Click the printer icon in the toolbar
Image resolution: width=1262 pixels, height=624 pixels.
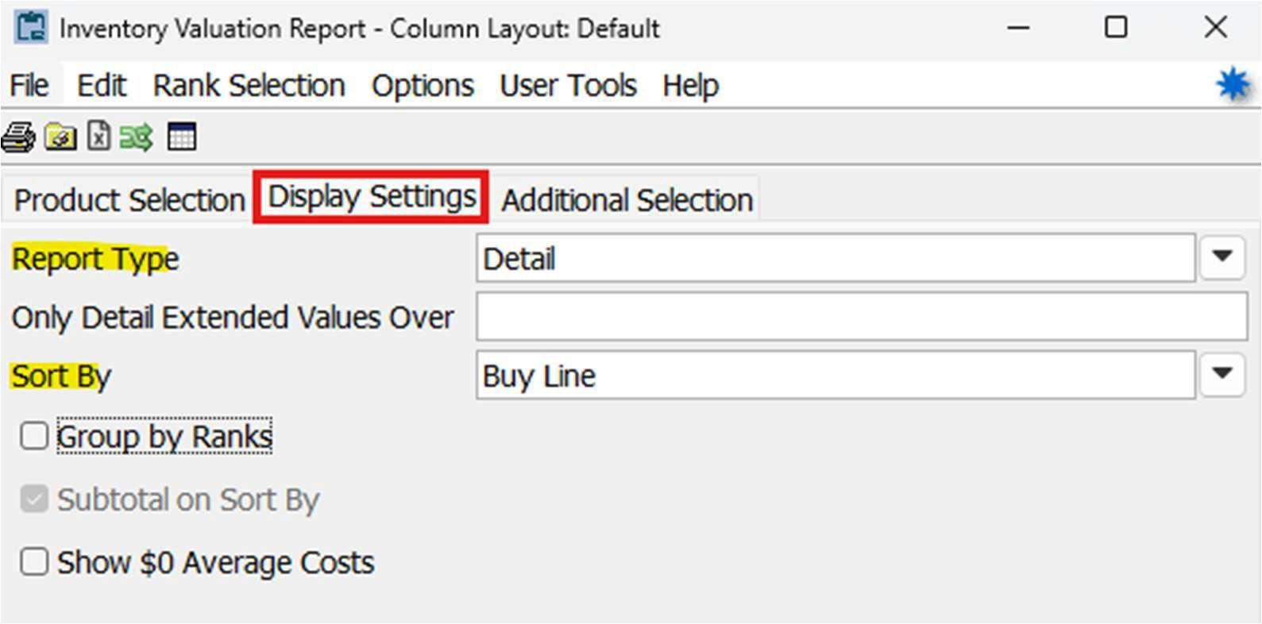coord(17,137)
